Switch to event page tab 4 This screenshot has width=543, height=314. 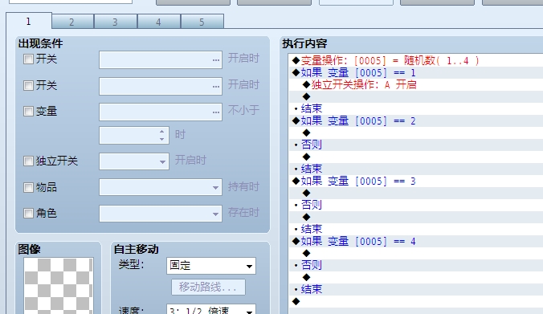click(158, 22)
